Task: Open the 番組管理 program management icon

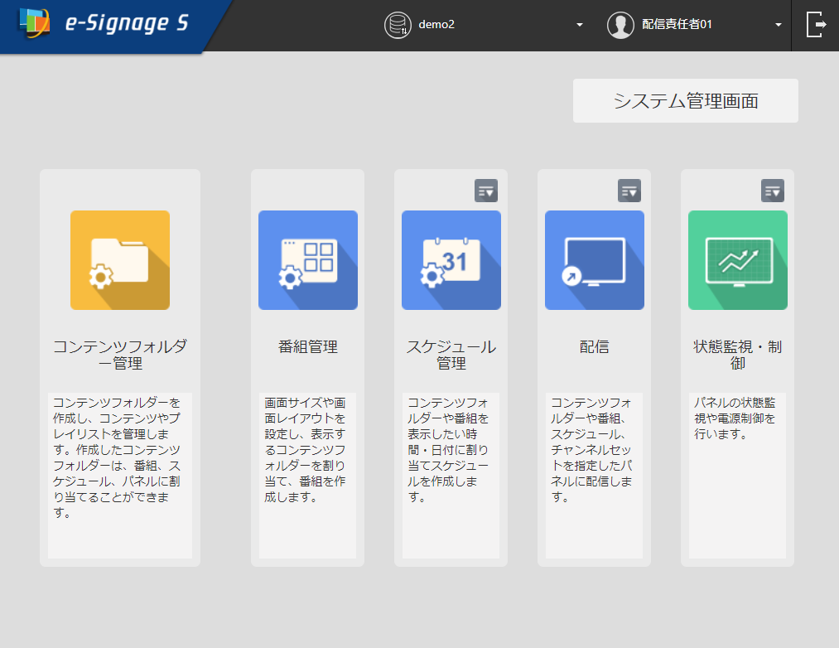Action: (307, 259)
